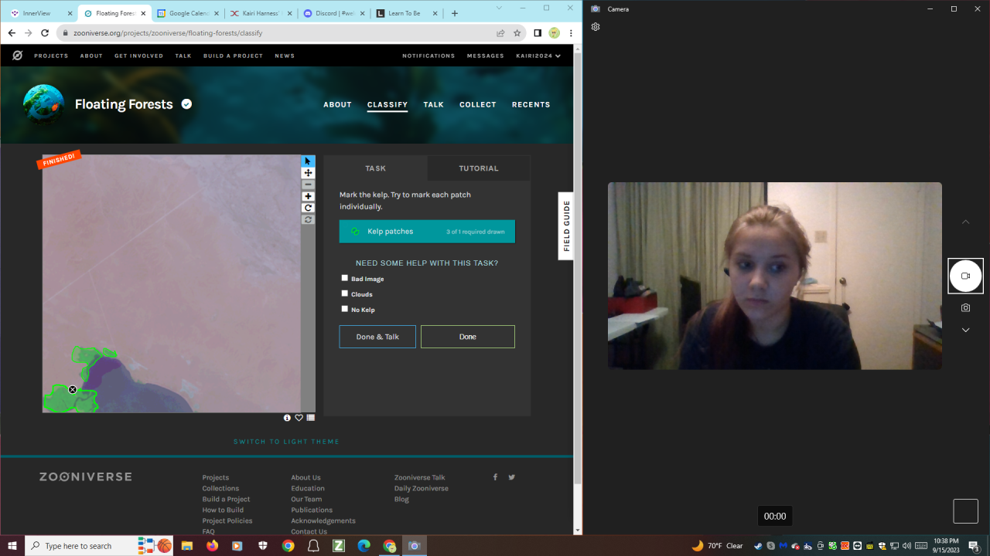Open Chrome three-dot menu
990x556 pixels.
pos(571,33)
